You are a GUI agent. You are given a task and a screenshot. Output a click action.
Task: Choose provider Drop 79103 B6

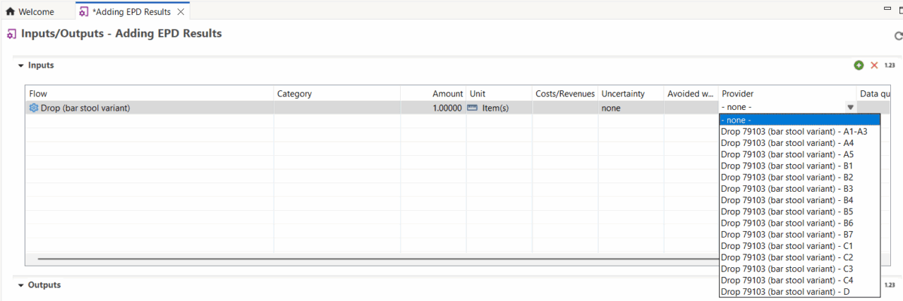(x=799, y=223)
